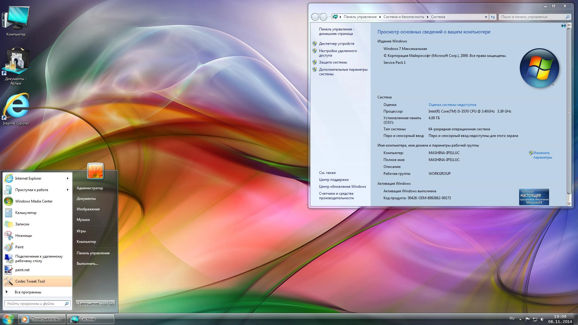The height and width of the screenshot is (325, 578).
Task: Open Музыка in the Start menu
Action: [83, 220]
